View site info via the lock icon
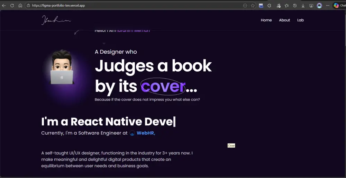Viewport: 346px width, 178px height. point(28,6)
